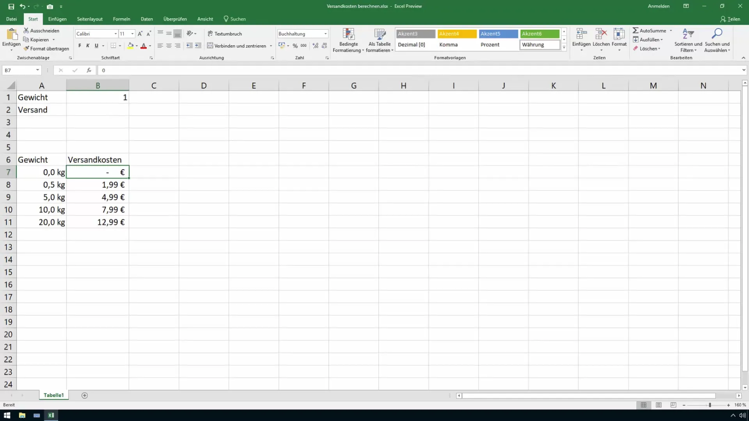Customize the Quick Access toolbar dropdown

61,7
